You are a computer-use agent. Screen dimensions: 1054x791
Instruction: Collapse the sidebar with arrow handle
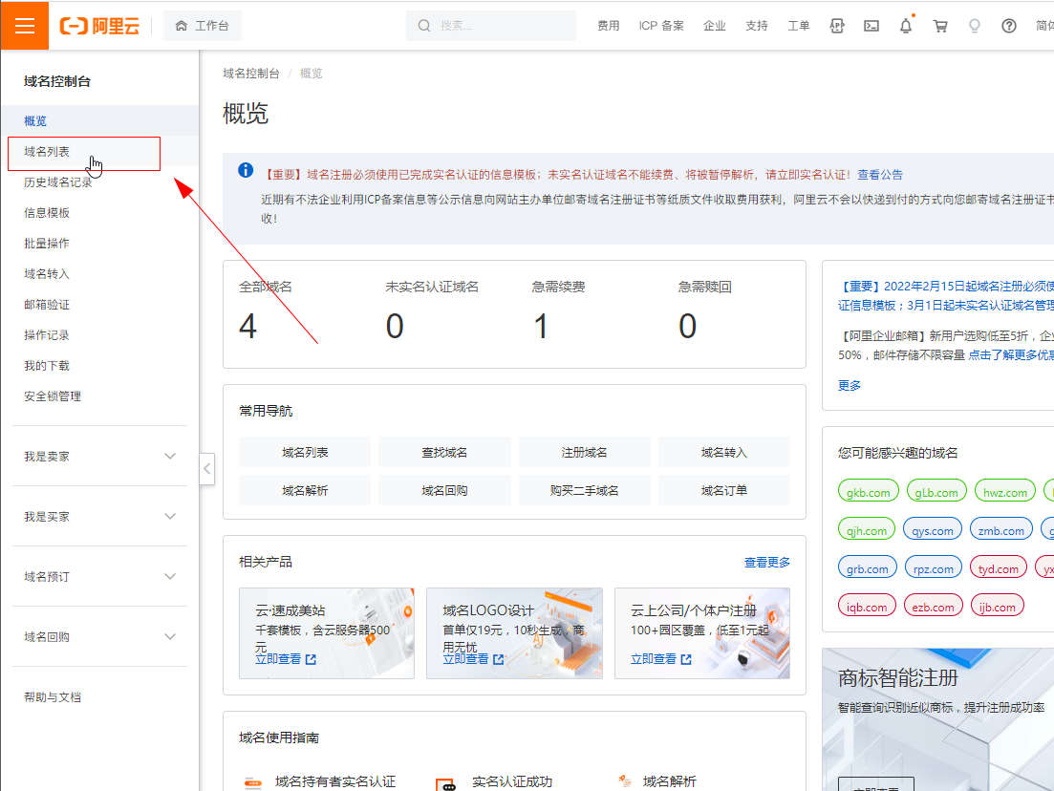click(207, 468)
